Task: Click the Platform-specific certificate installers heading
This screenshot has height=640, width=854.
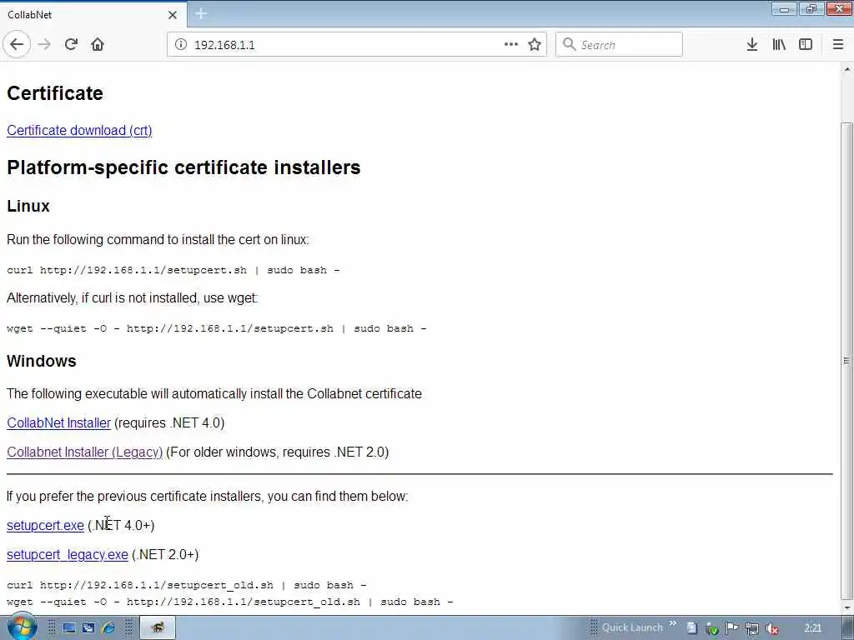Action: click(x=183, y=167)
